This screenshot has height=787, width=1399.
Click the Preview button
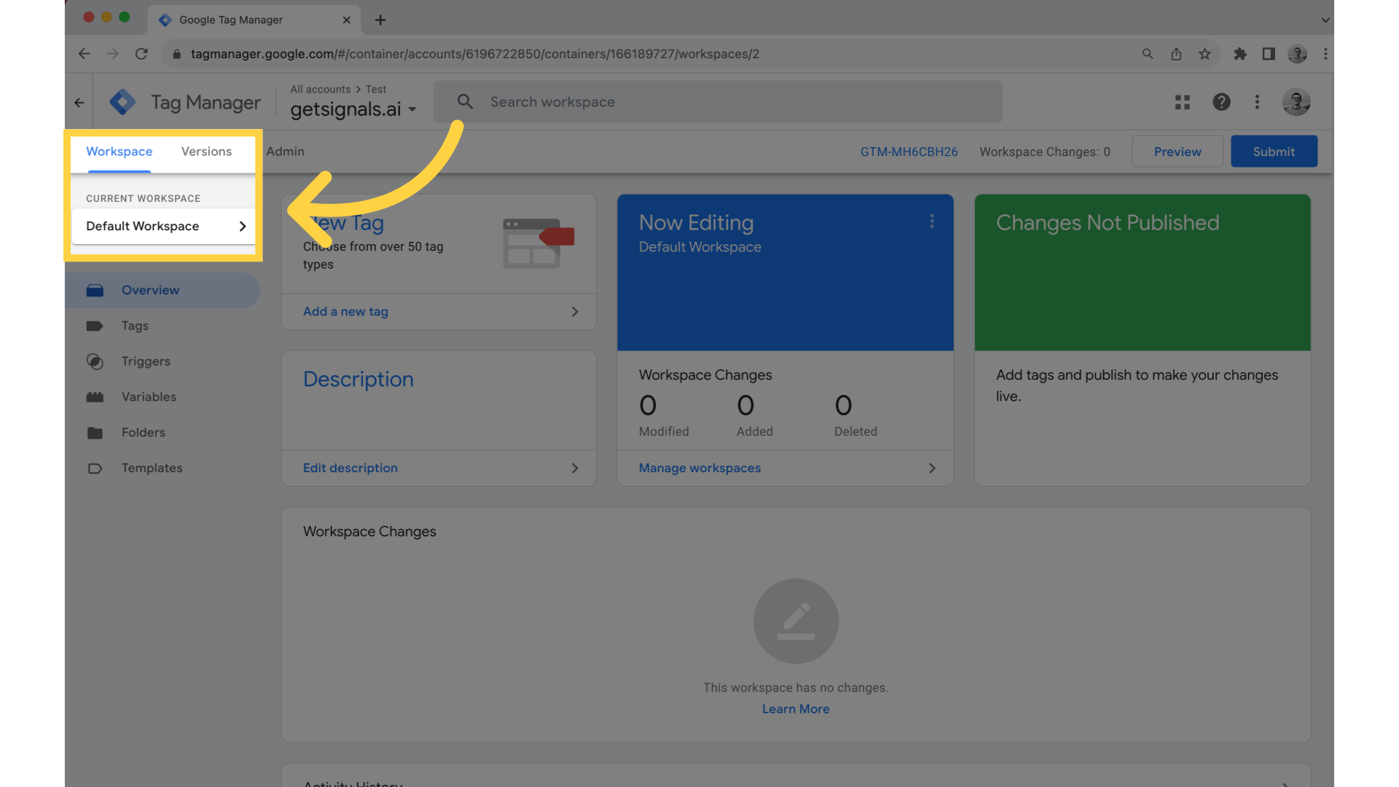1177,152
